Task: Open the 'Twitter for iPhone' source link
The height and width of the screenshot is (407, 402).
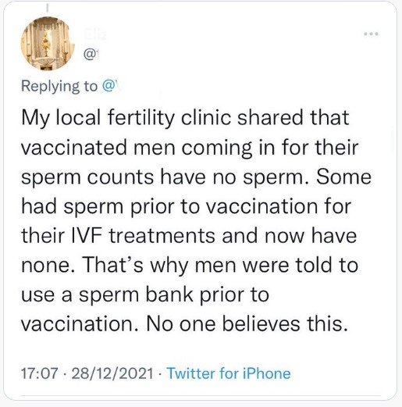Action: [x=229, y=373]
